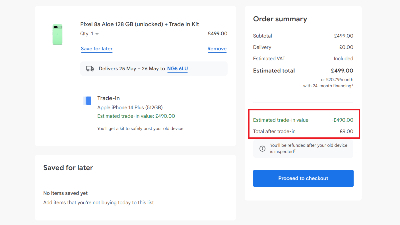
Task: Click the No items saved yet text
Action: click(x=65, y=193)
